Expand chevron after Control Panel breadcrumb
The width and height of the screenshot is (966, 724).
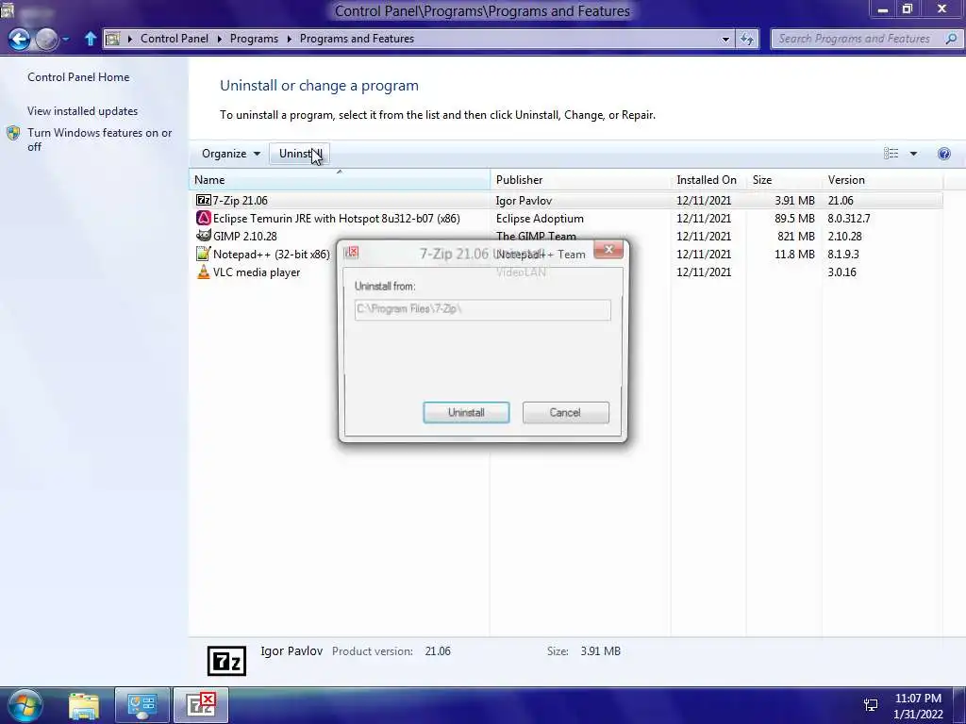click(219, 39)
